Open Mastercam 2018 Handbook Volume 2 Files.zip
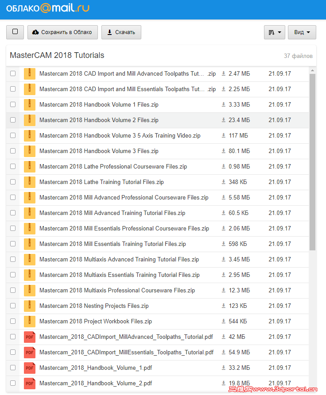 [99, 120]
